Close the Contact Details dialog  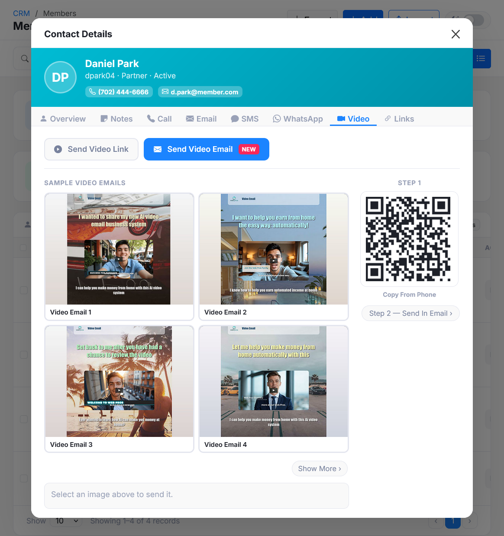(456, 34)
